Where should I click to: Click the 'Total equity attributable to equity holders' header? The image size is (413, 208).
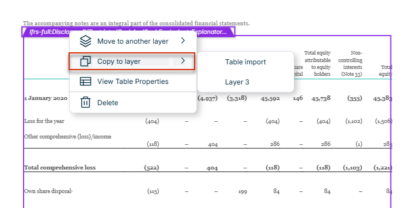317,64
